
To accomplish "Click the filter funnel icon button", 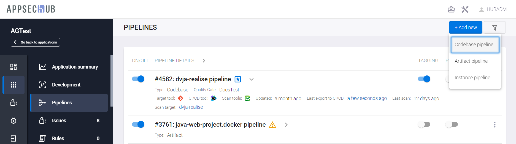I will tap(495, 28).
